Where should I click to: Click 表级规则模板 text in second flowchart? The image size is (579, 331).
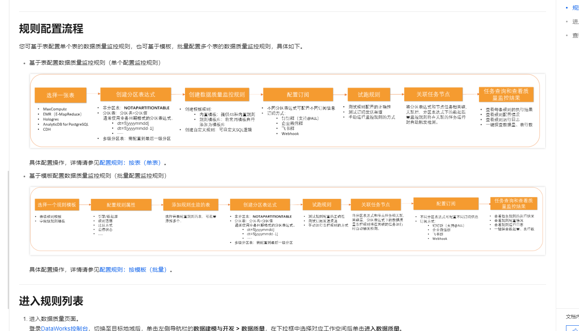click(x=50, y=216)
